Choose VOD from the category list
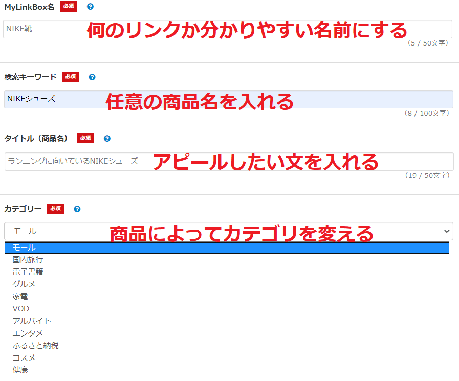 coord(227,309)
